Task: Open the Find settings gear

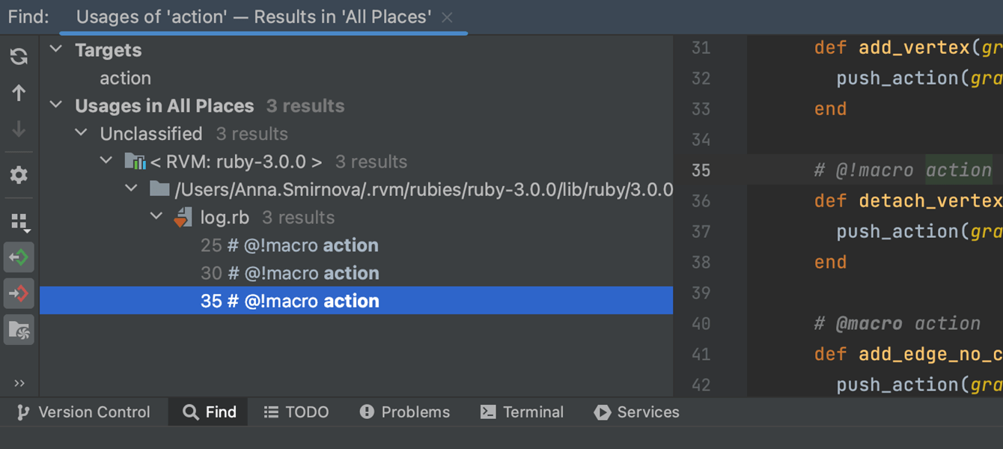Action: coord(19,175)
